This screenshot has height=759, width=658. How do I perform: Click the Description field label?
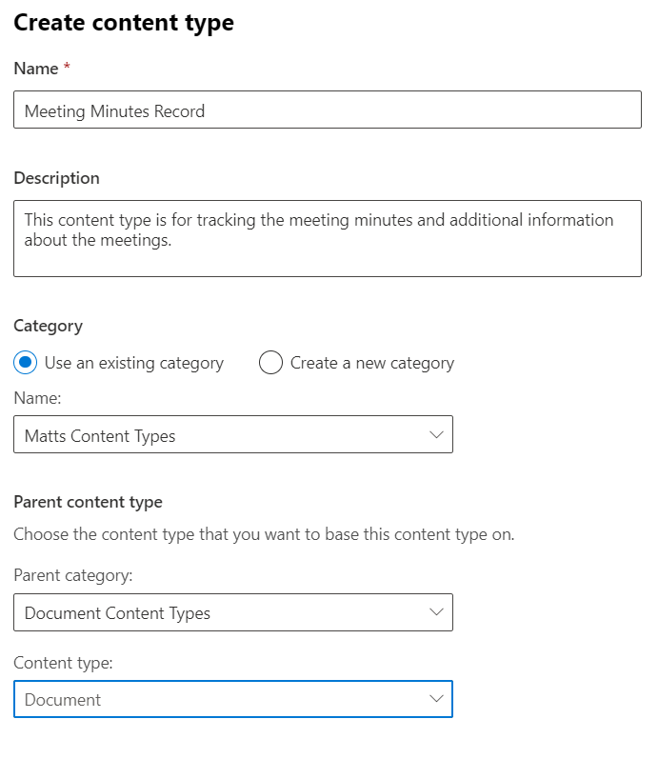click(x=56, y=178)
